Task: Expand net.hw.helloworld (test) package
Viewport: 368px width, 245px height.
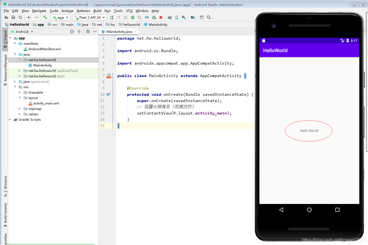Action: pyautogui.click(x=20, y=76)
